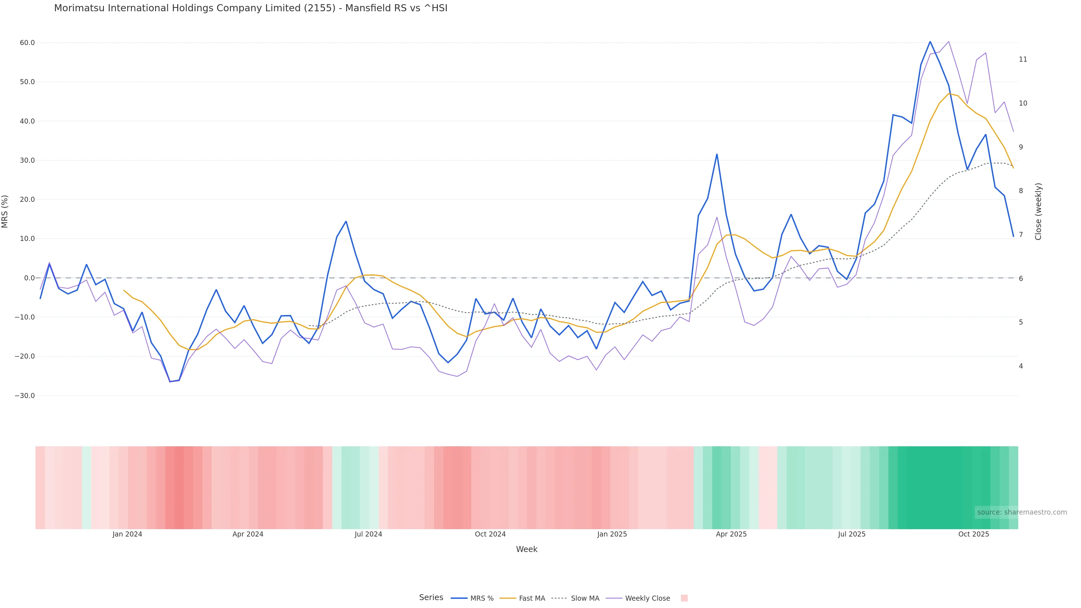
Task: Click the Week x-axis title
Action: click(527, 549)
